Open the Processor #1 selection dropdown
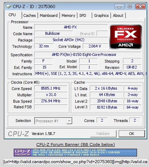The image size is (149, 167). click(x=53, y=121)
